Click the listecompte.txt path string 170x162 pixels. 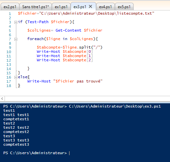tap(97, 13)
